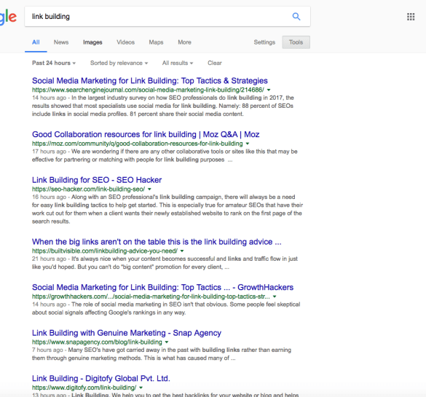426x397 pixels.
Task: Expand the arrow beside the builtvisible.com URL
Action: coord(182,251)
